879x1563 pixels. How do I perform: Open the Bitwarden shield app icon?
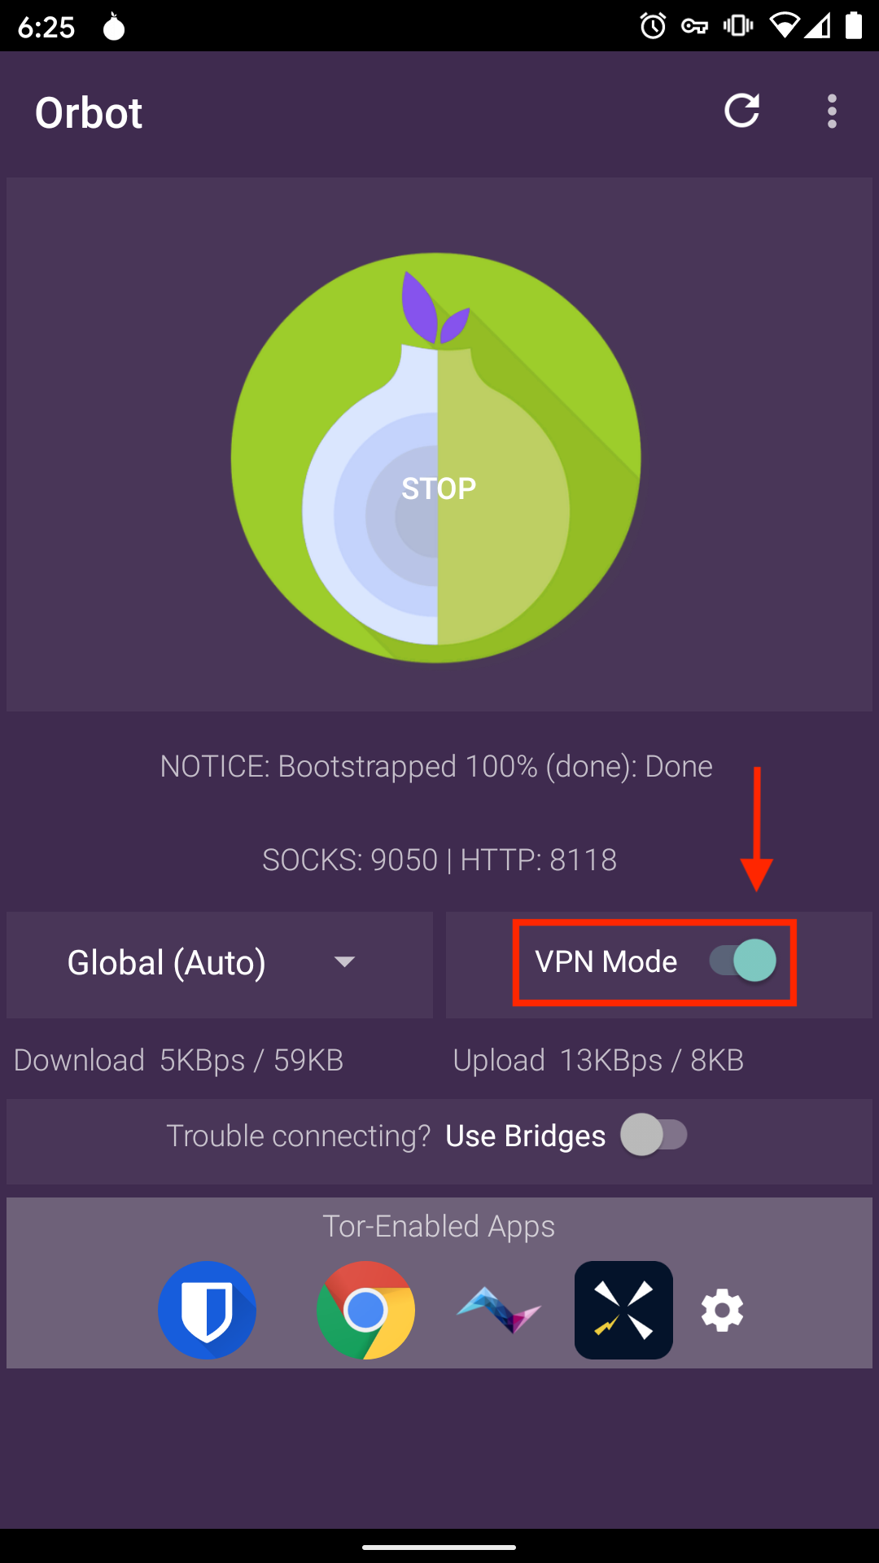pos(207,1310)
